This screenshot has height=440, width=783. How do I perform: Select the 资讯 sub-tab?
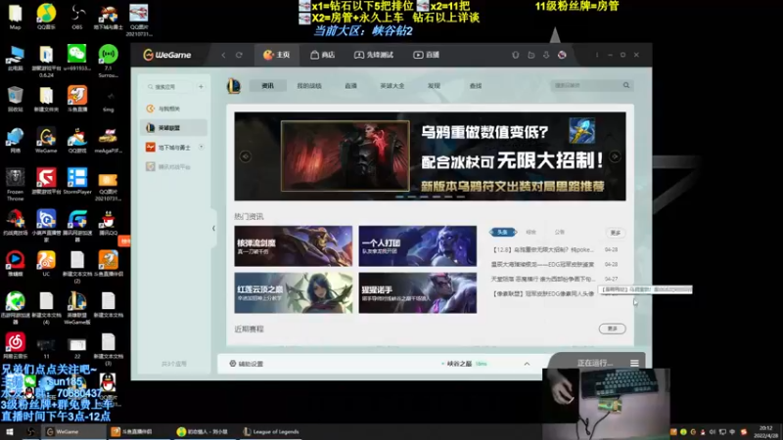(267, 86)
